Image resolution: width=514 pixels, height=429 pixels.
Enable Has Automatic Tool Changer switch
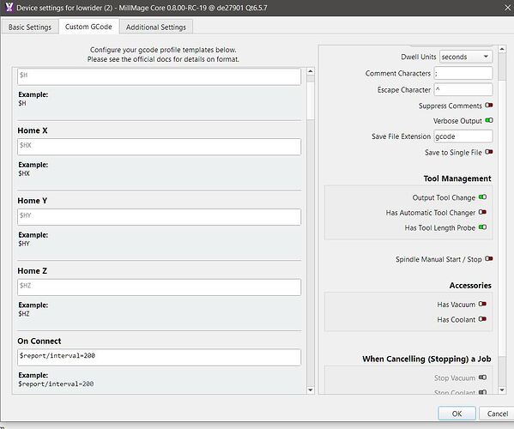[x=482, y=212]
